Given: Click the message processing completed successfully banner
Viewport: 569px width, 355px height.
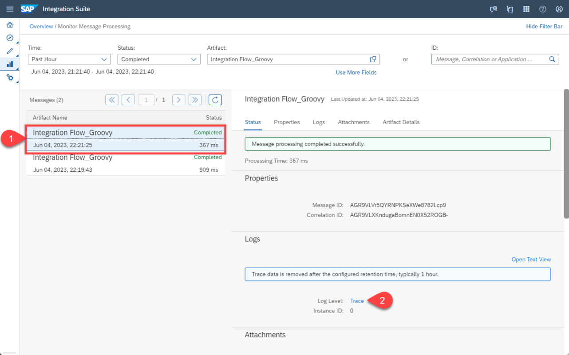Looking at the screenshot, I should point(398,144).
